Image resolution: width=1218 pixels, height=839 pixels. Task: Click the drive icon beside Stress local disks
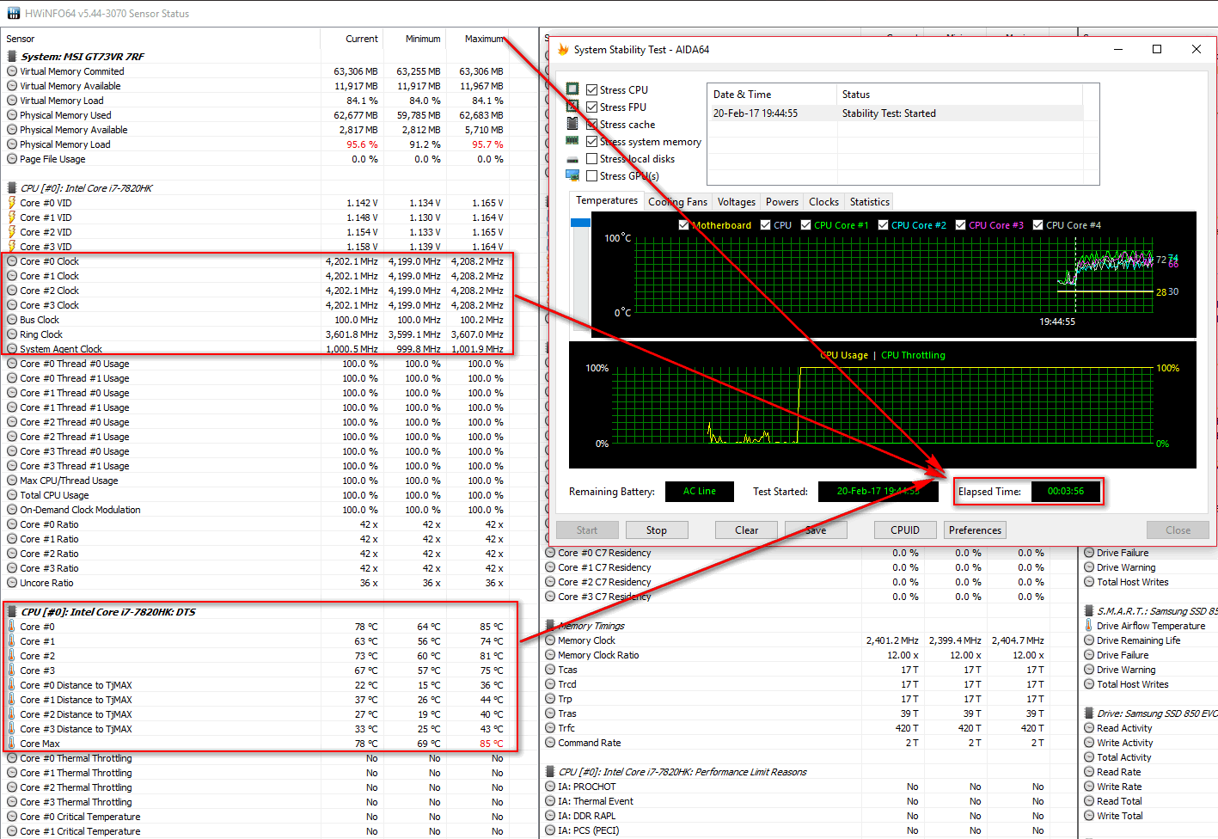coord(572,159)
